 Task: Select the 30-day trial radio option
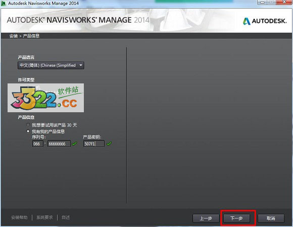tap(28, 125)
